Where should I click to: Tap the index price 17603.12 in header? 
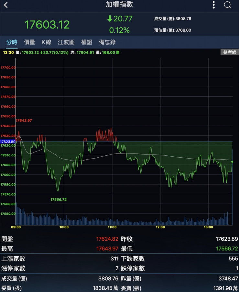pos(47,25)
